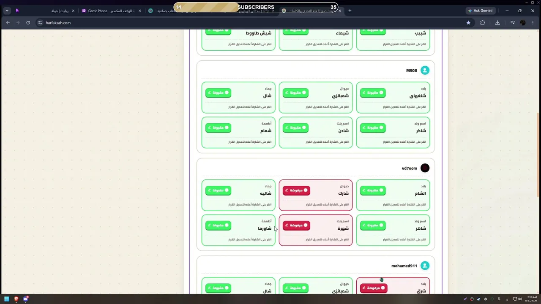Click the answer word شيش طاووط
The width and height of the screenshot is (541, 304).
tap(259, 33)
